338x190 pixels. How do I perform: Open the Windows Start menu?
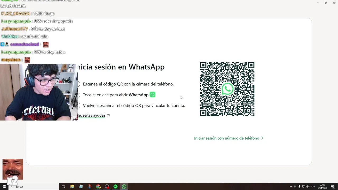4,187
